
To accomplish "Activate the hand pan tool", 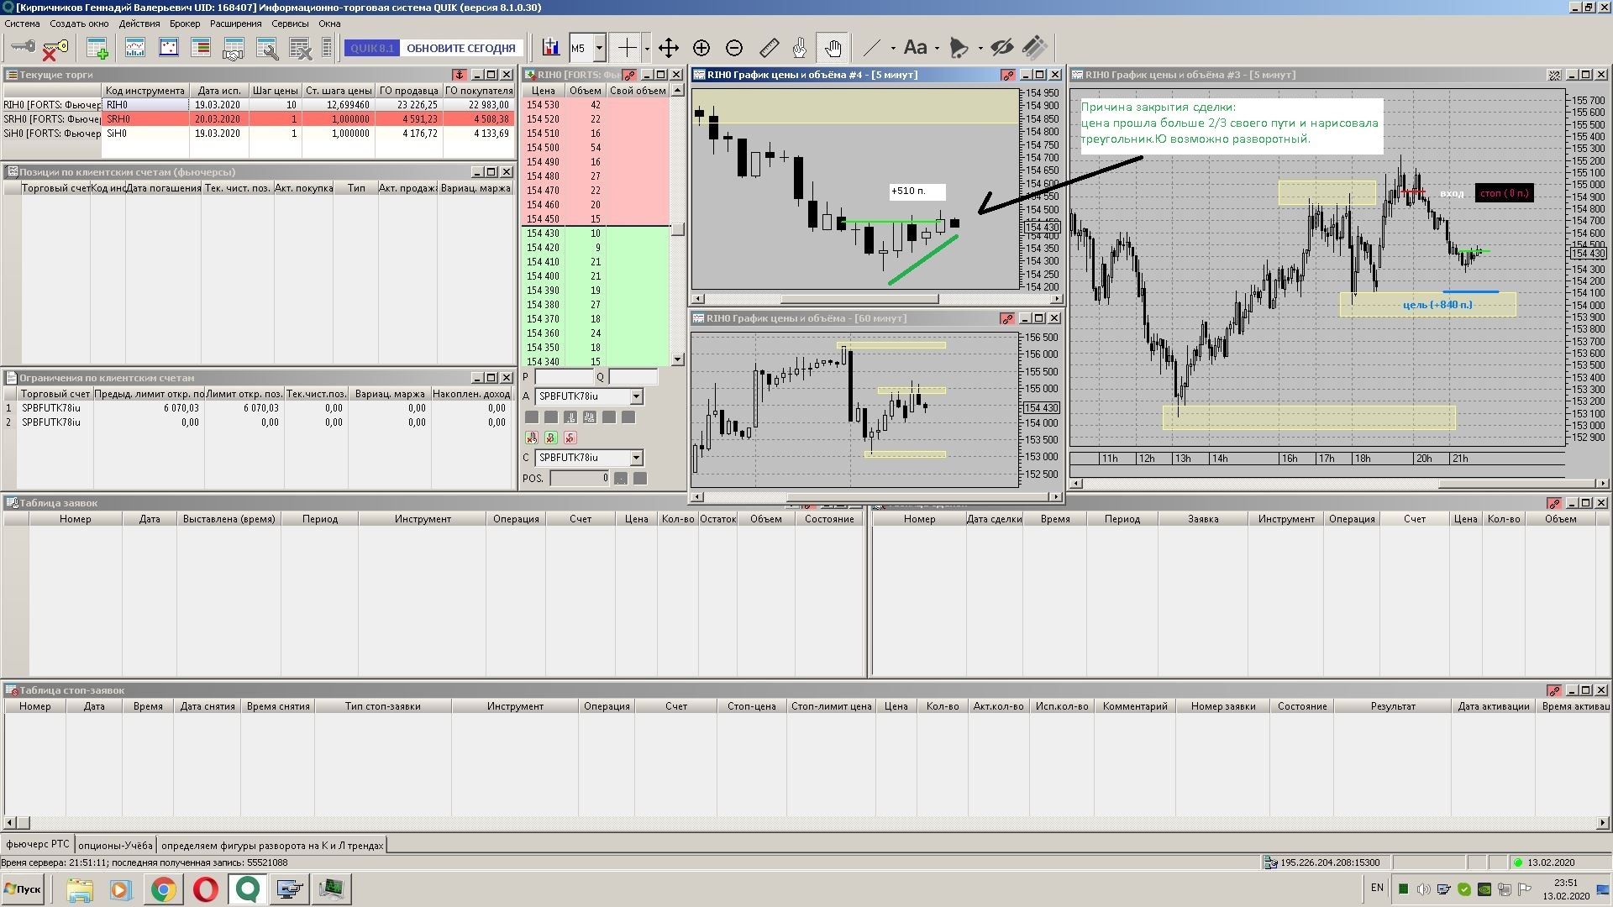I will (x=833, y=48).
